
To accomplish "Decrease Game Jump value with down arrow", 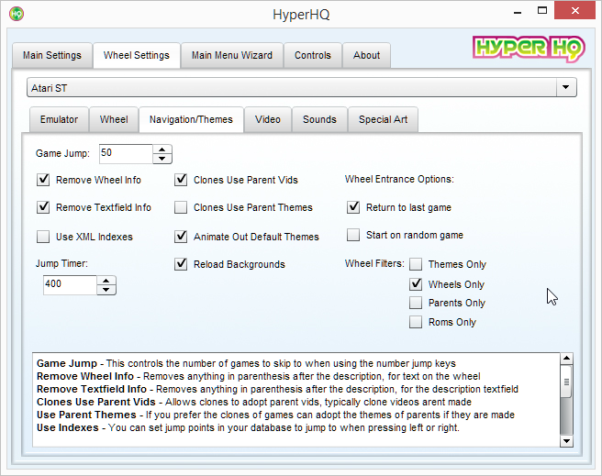I will tap(162, 159).
